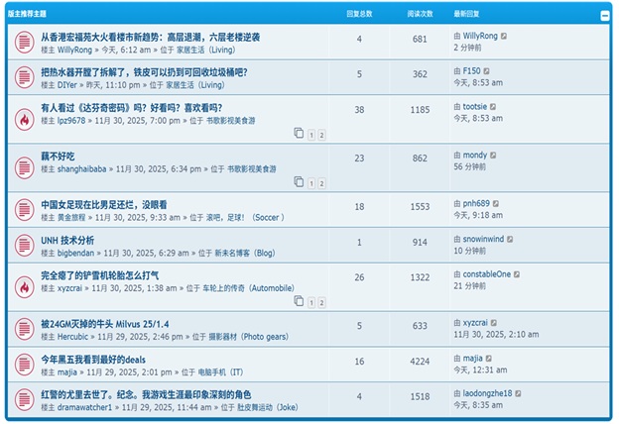Open thread starter shanghaibaba's profile
Screen dimensions: 619x424
click(81, 169)
